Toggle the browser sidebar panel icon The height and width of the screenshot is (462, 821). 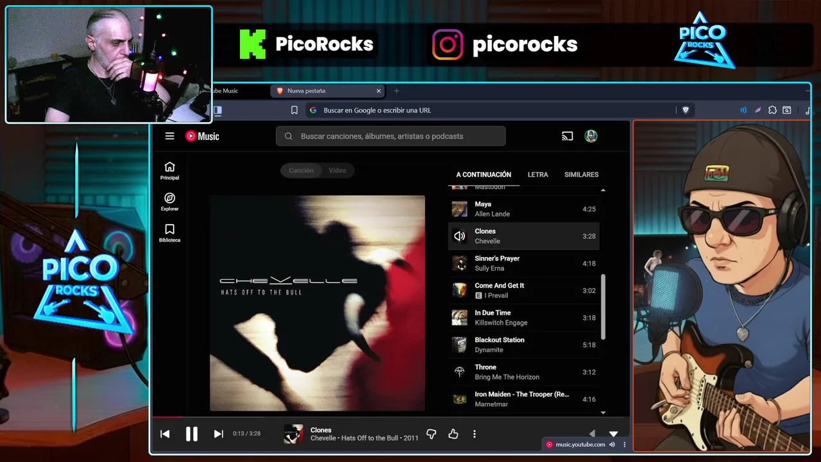point(217,110)
